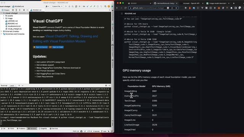Click the Git push arrow icon
Image resolution: width=244 pixels, height=137 pixels.
94,6
